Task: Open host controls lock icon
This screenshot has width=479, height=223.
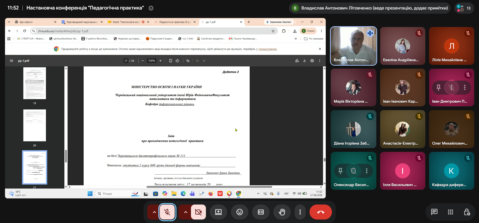Action: 467,212
